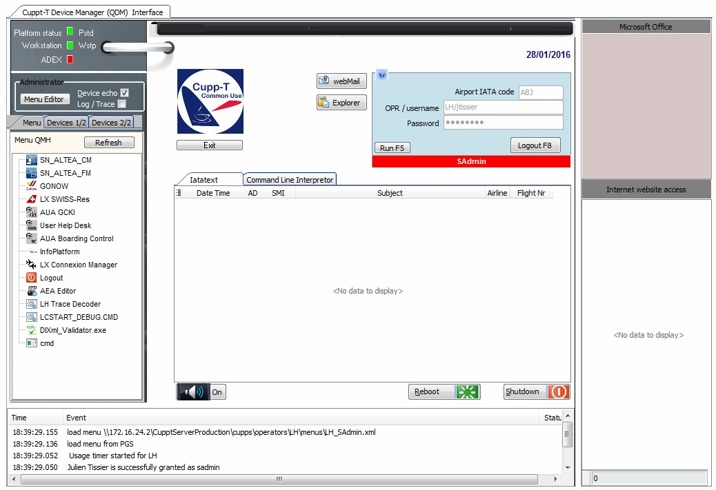Open the Command Line Interpreter tab

(x=290, y=180)
